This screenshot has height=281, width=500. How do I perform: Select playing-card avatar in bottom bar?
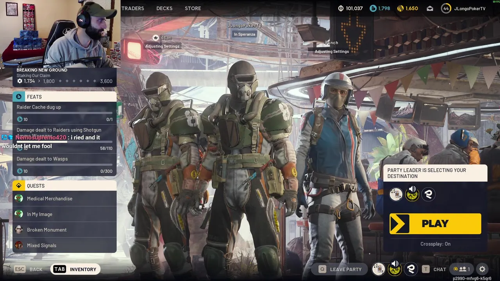[x=378, y=269]
